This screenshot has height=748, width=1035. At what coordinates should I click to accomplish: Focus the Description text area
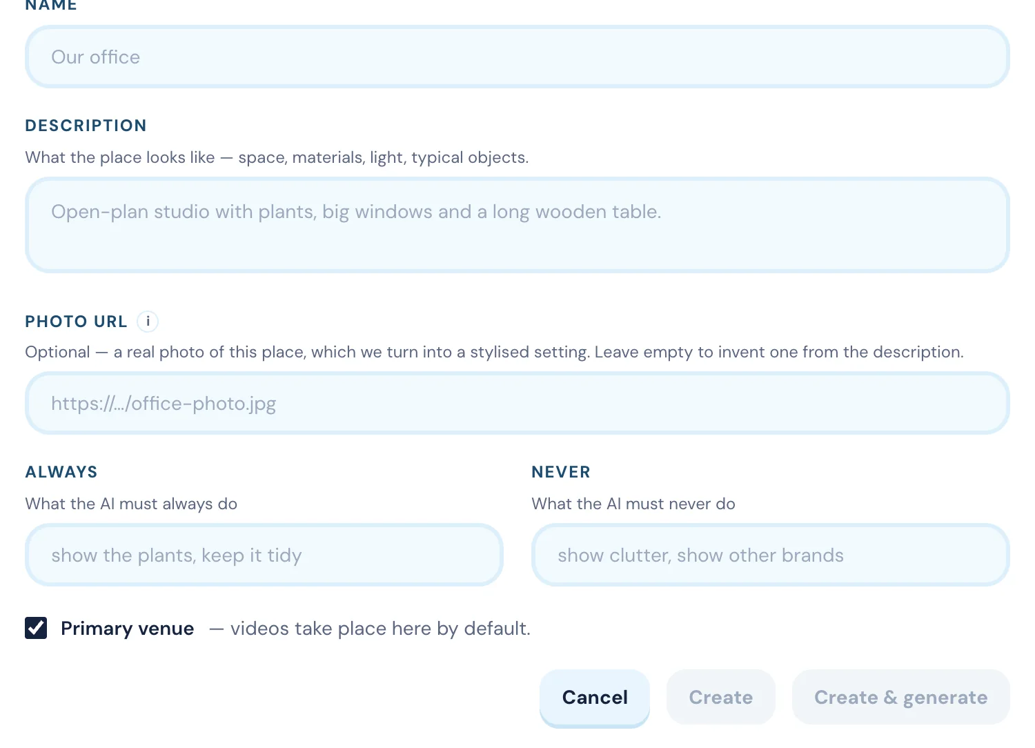pos(517,225)
